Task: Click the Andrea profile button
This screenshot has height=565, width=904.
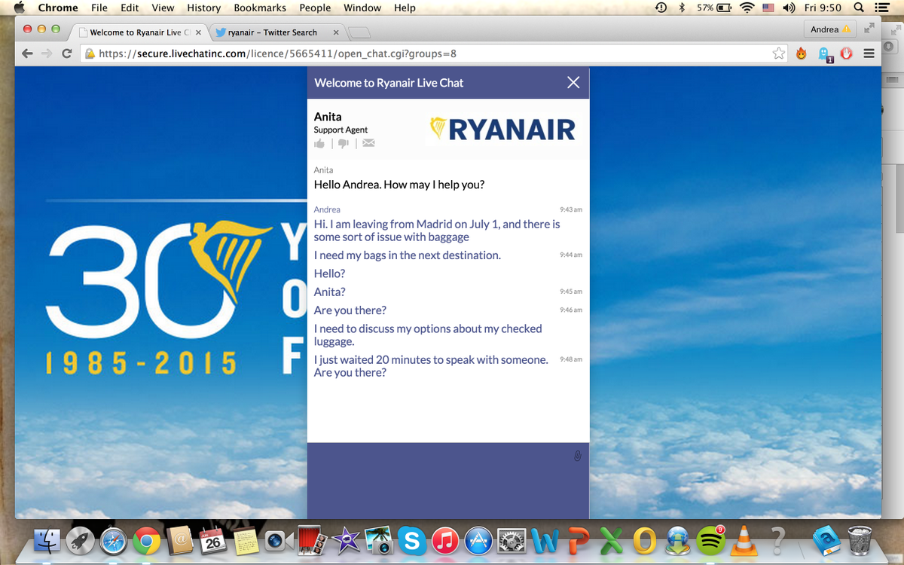Action: click(830, 29)
